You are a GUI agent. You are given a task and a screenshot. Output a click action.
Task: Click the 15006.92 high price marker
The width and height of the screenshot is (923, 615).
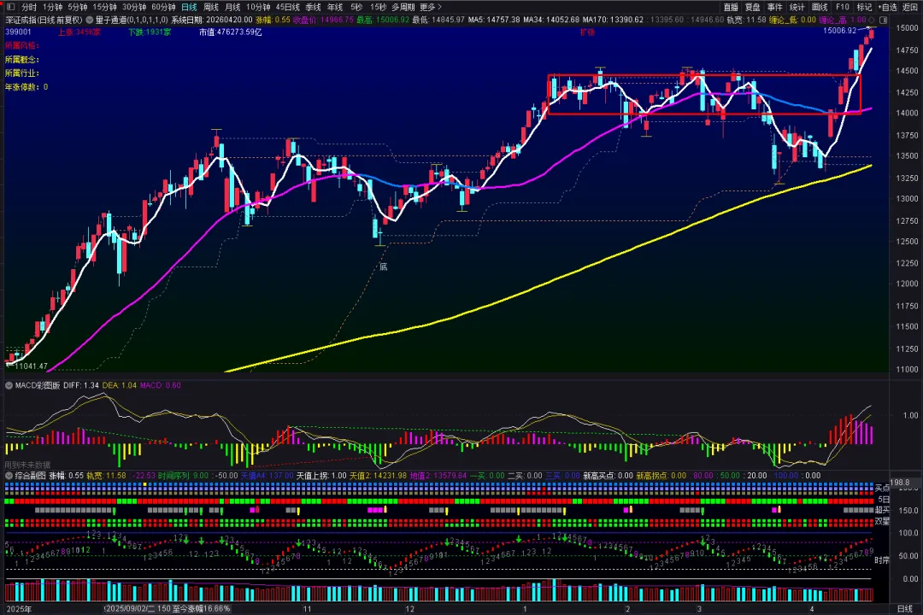(x=839, y=30)
